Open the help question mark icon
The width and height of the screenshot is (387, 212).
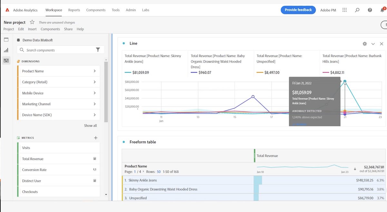[370, 10]
